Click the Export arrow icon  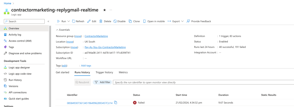(169, 21)
